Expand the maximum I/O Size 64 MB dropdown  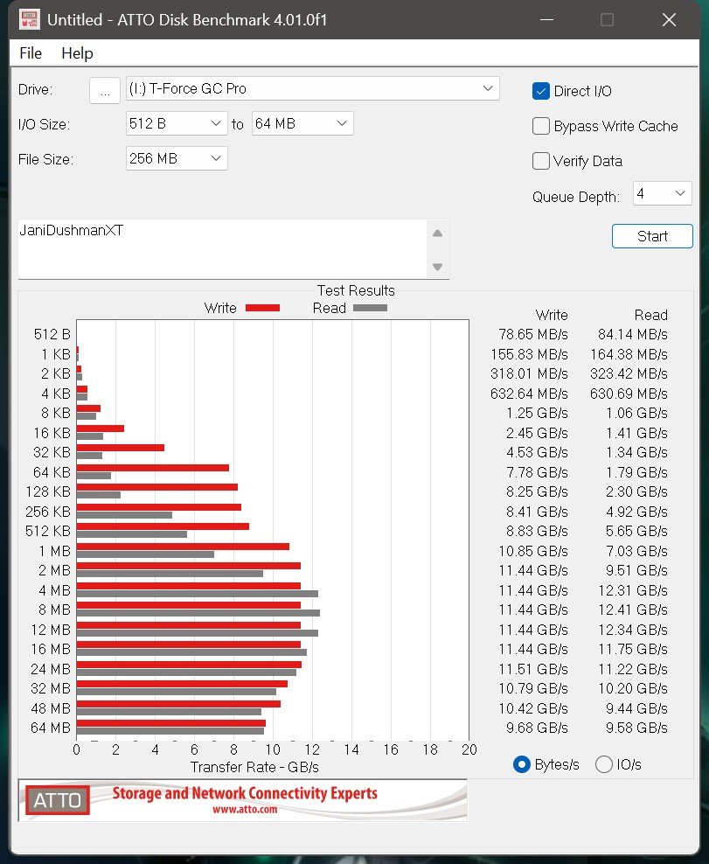point(302,123)
